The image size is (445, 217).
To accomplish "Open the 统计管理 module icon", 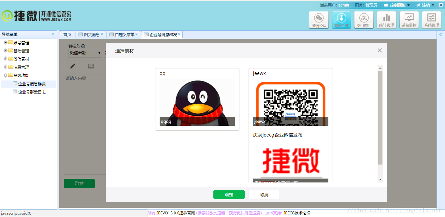I will click(x=387, y=20).
